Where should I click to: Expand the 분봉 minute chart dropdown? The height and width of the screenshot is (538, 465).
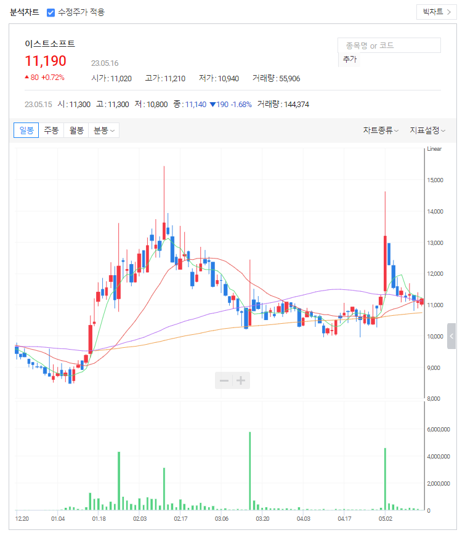(x=103, y=130)
